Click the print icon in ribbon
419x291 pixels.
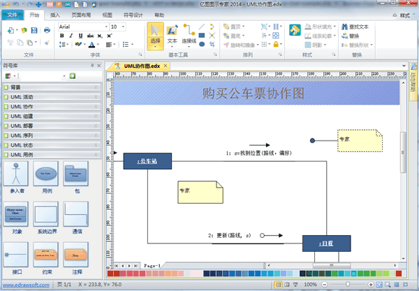[47, 30]
